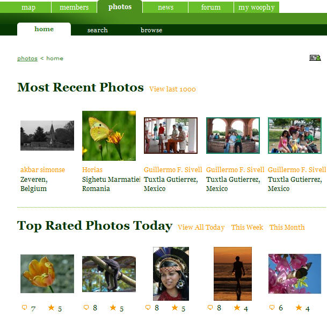Open Guillermo F. Sivell link under park group photo
Image resolution: width=327 pixels, height=319 pixels.
click(x=297, y=169)
